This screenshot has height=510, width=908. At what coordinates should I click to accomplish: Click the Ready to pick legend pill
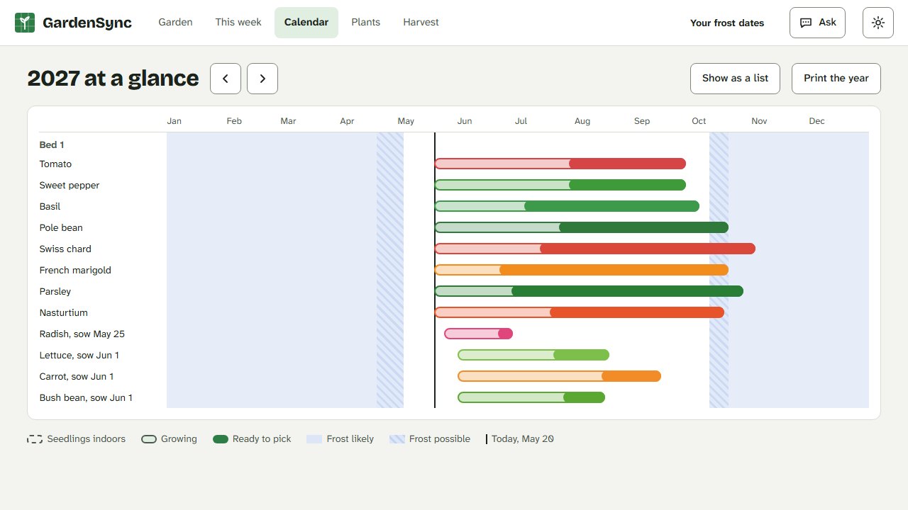pyautogui.click(x=221, y=439)
